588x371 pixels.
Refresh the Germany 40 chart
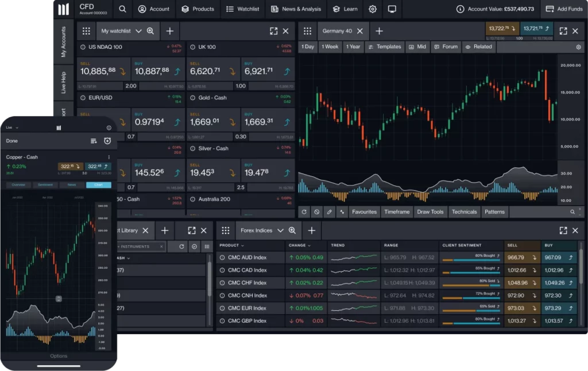tap(304, 212)
